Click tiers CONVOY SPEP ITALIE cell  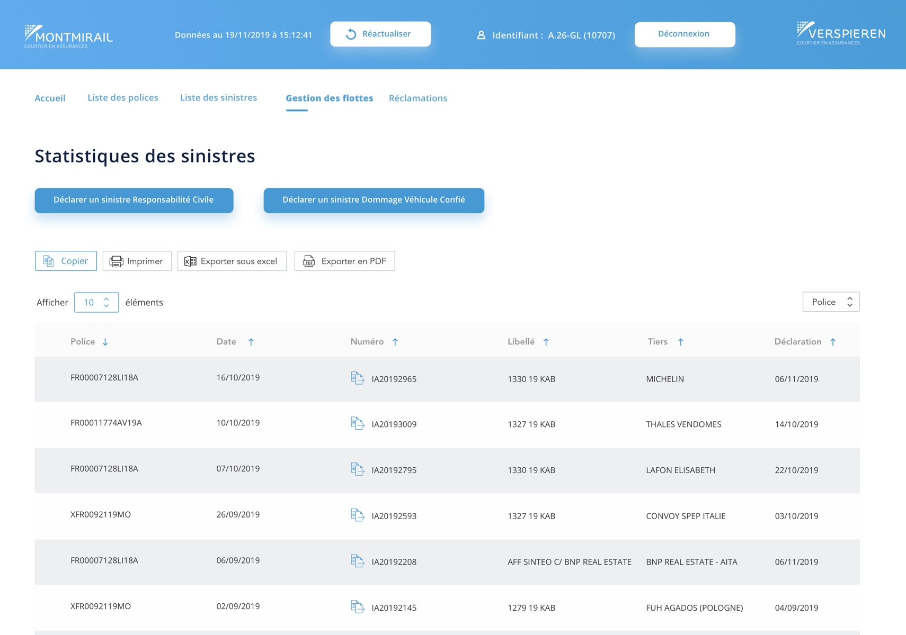pos(686,516)
